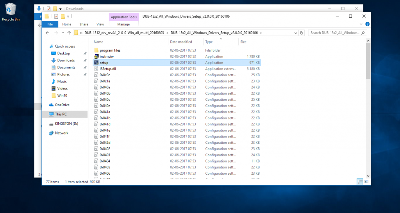Sort by the Size column header
400x213 pixels.
pos(250,42)
